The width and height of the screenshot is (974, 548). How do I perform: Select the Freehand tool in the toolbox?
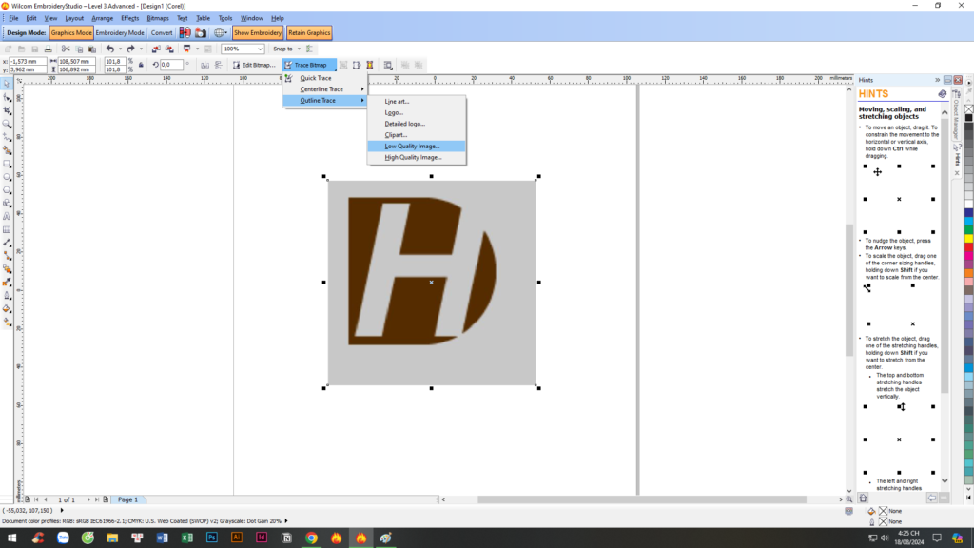[7, 137]
